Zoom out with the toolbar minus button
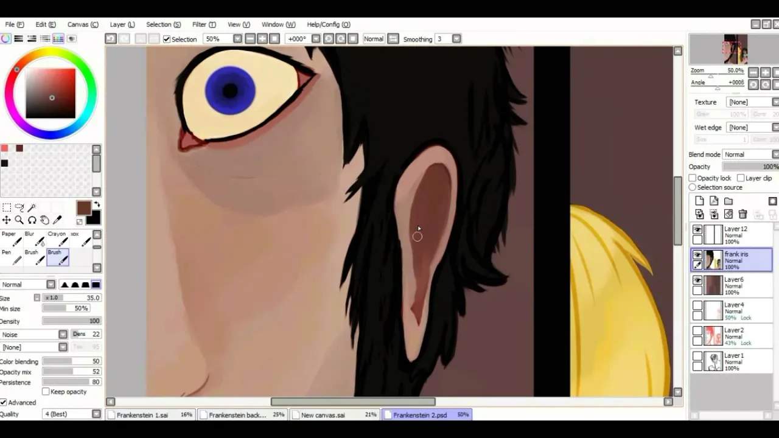The height and width of the screenshot is (438, 779). (x=250, y=39)
